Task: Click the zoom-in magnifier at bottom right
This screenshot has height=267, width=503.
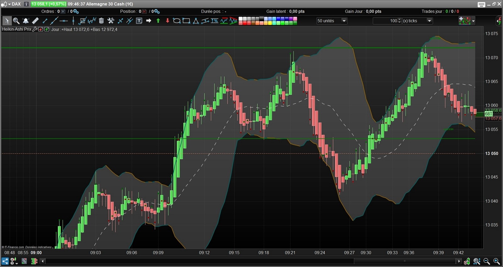Action: pyautogui.click(x=497, y=261)
